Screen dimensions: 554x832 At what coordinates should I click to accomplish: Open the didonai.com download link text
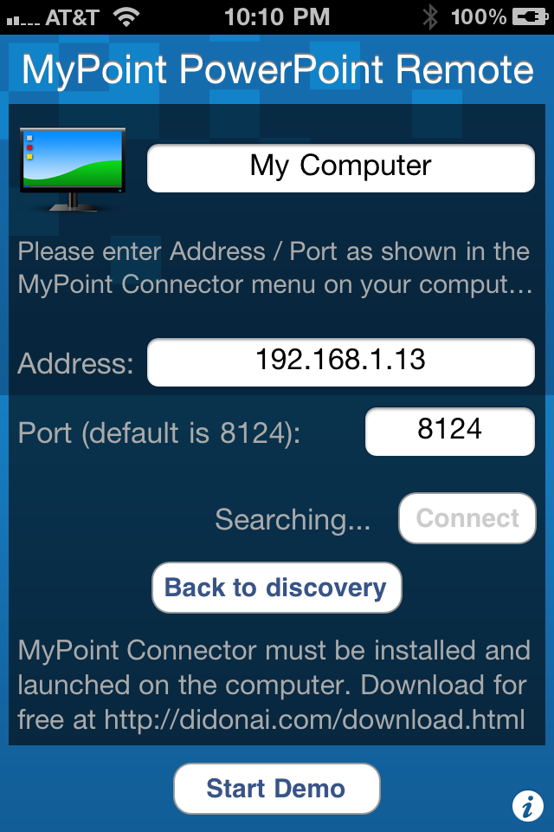pyautogui.click(x=314, y=719)
